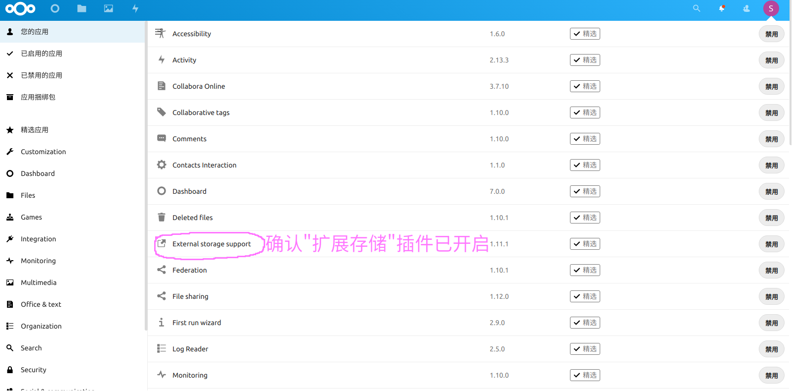Open the Nextcloud logo home link
Viewport: 792px width, 392px height.
coord(20,8)
